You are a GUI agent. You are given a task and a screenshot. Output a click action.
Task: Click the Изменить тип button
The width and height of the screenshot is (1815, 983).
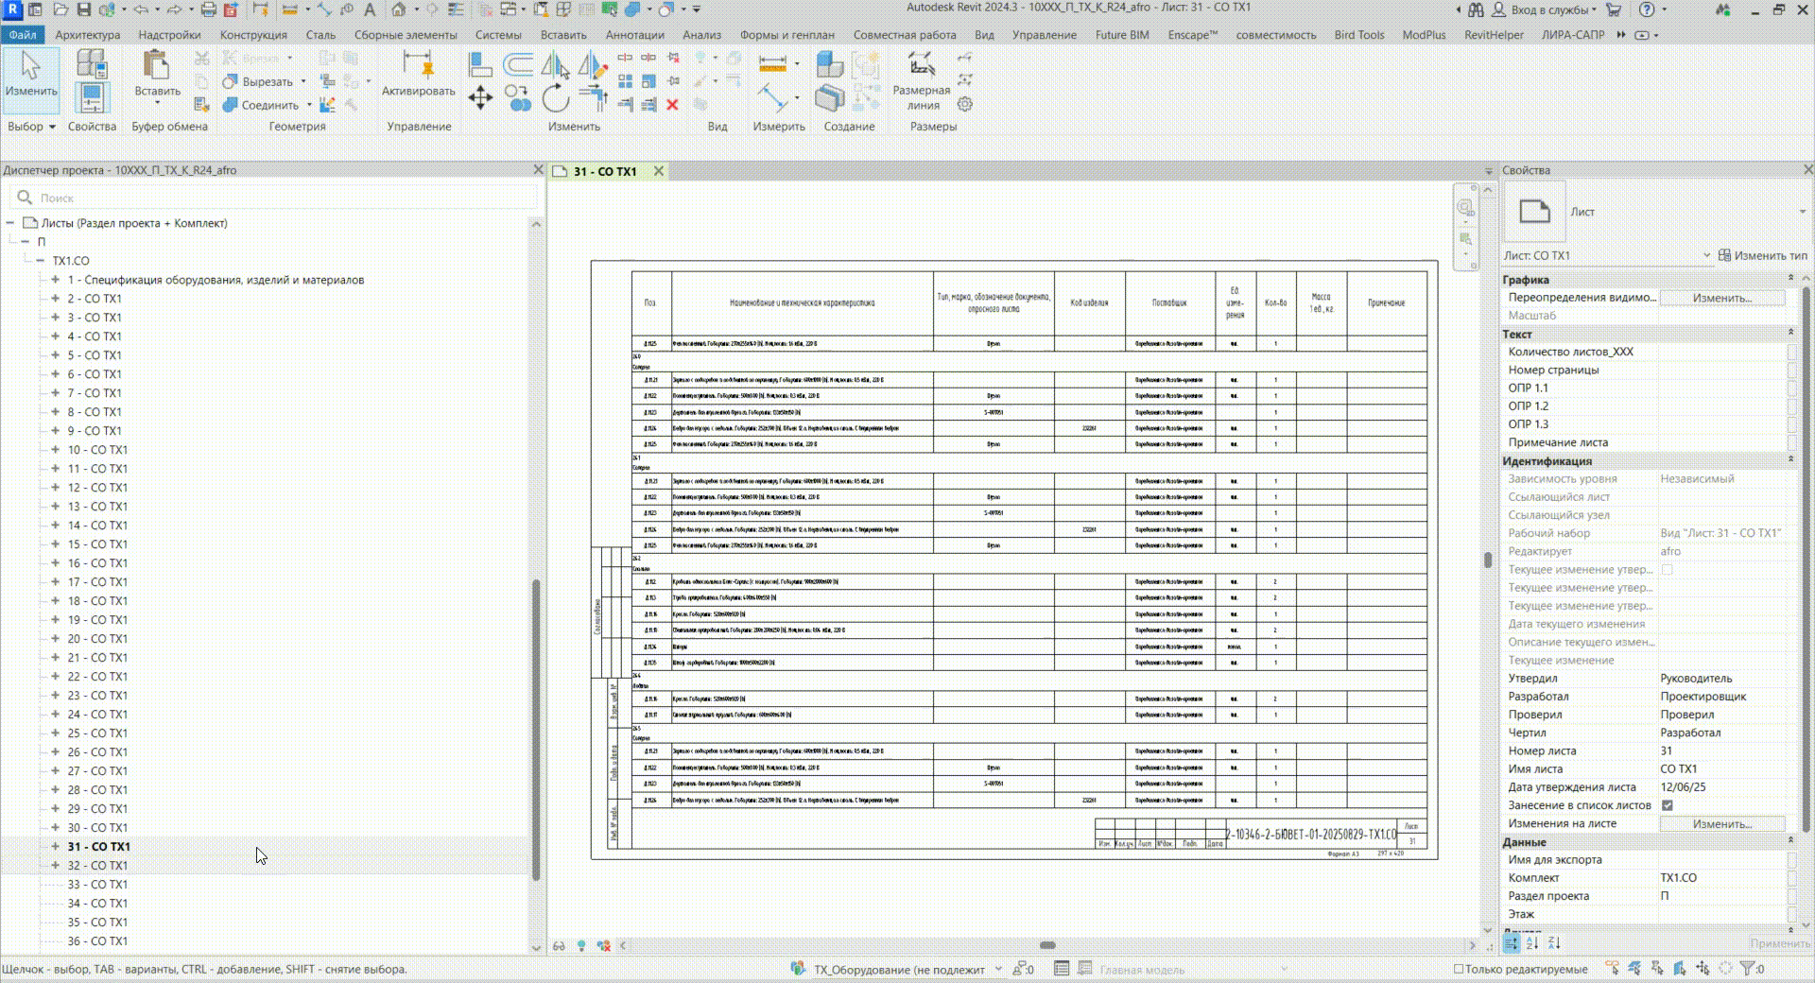tap(1762, 255)
